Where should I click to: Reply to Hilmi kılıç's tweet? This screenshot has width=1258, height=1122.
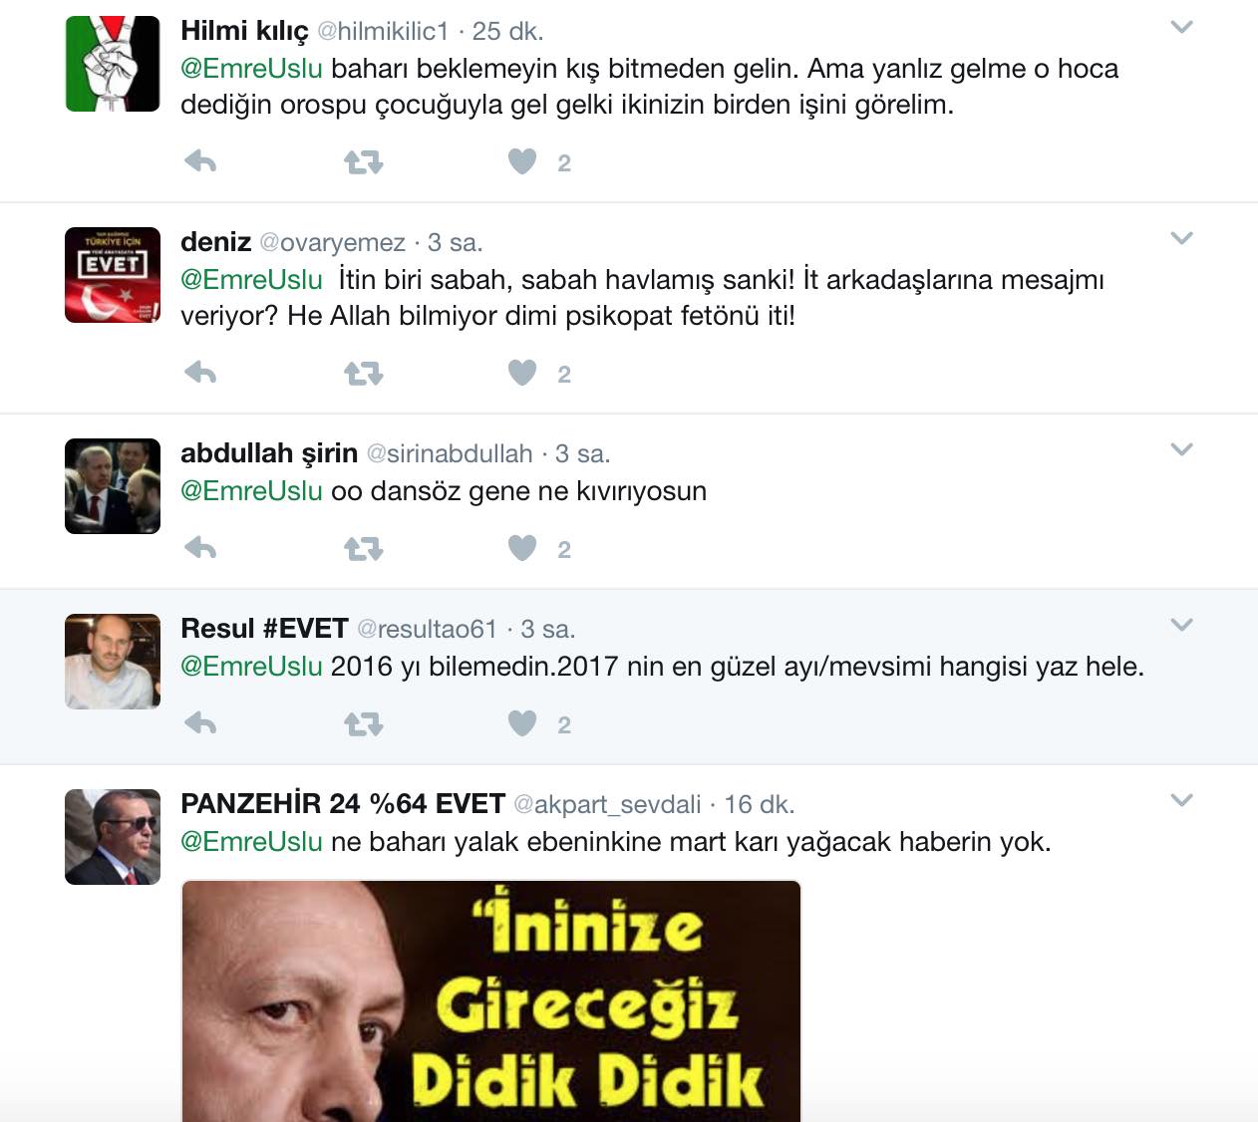click(200, 161)
